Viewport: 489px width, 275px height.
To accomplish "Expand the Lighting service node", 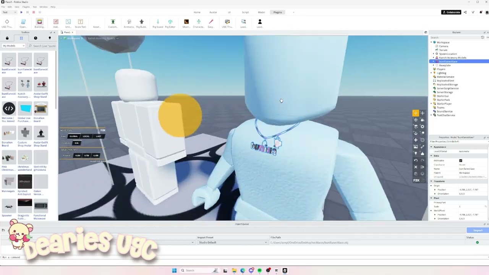I will tap(431, 73).
